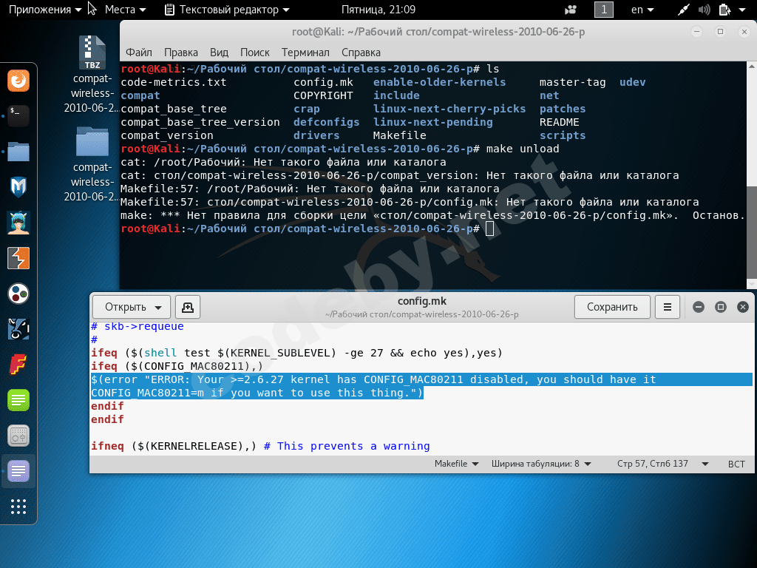
Task: Click the screen recording indicator icon
Action: point(571,10)
